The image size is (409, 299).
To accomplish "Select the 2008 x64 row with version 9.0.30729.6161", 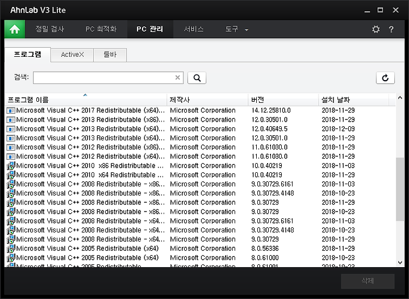I will (x=200, y=221).
